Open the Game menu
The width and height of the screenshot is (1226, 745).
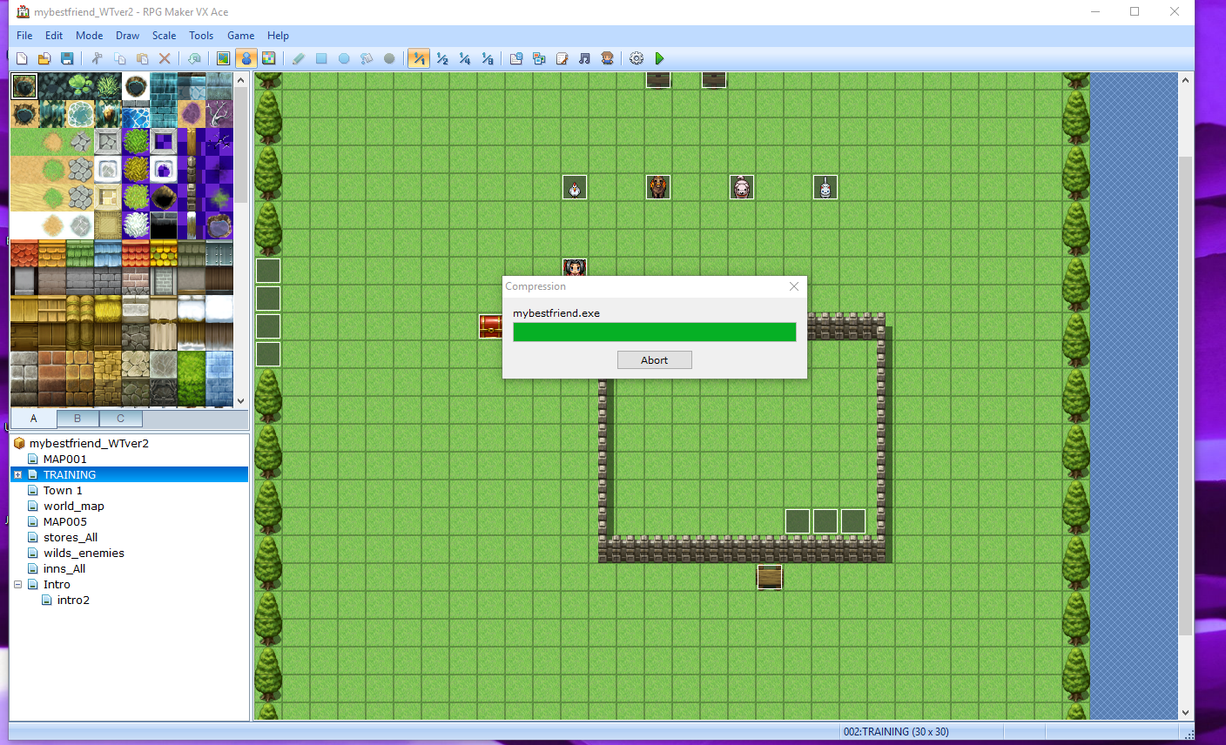tap(240, 36)
